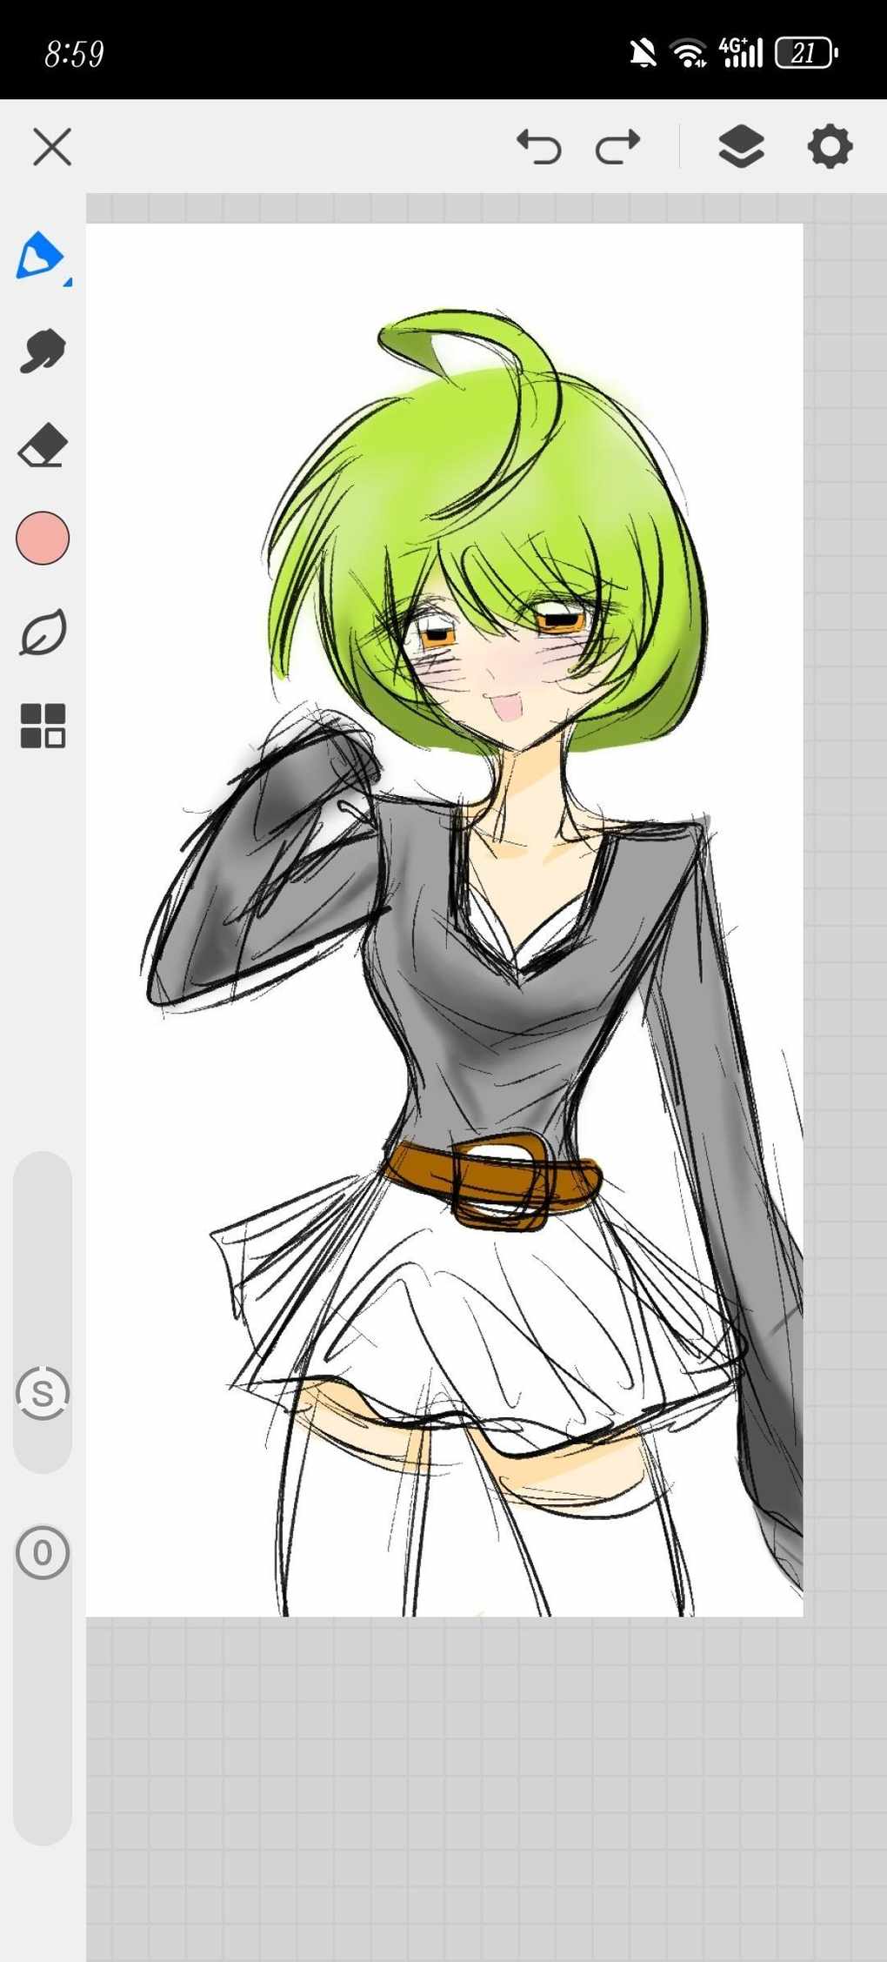Open the pink color swatch picker
This screenshot has width=887, height=1962.
[x=43, y=539]
